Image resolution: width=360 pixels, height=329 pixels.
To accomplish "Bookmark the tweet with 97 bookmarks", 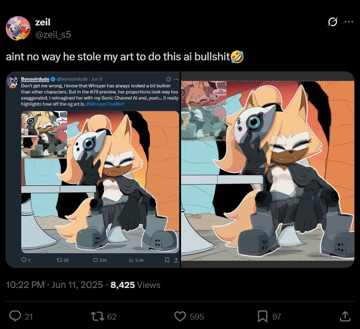I will (x=262, y=316).
